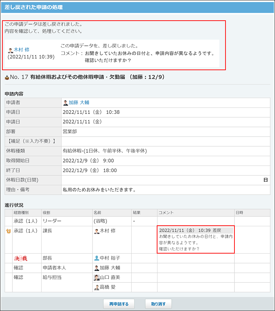Click the 再申請する button

pos(119,304)
